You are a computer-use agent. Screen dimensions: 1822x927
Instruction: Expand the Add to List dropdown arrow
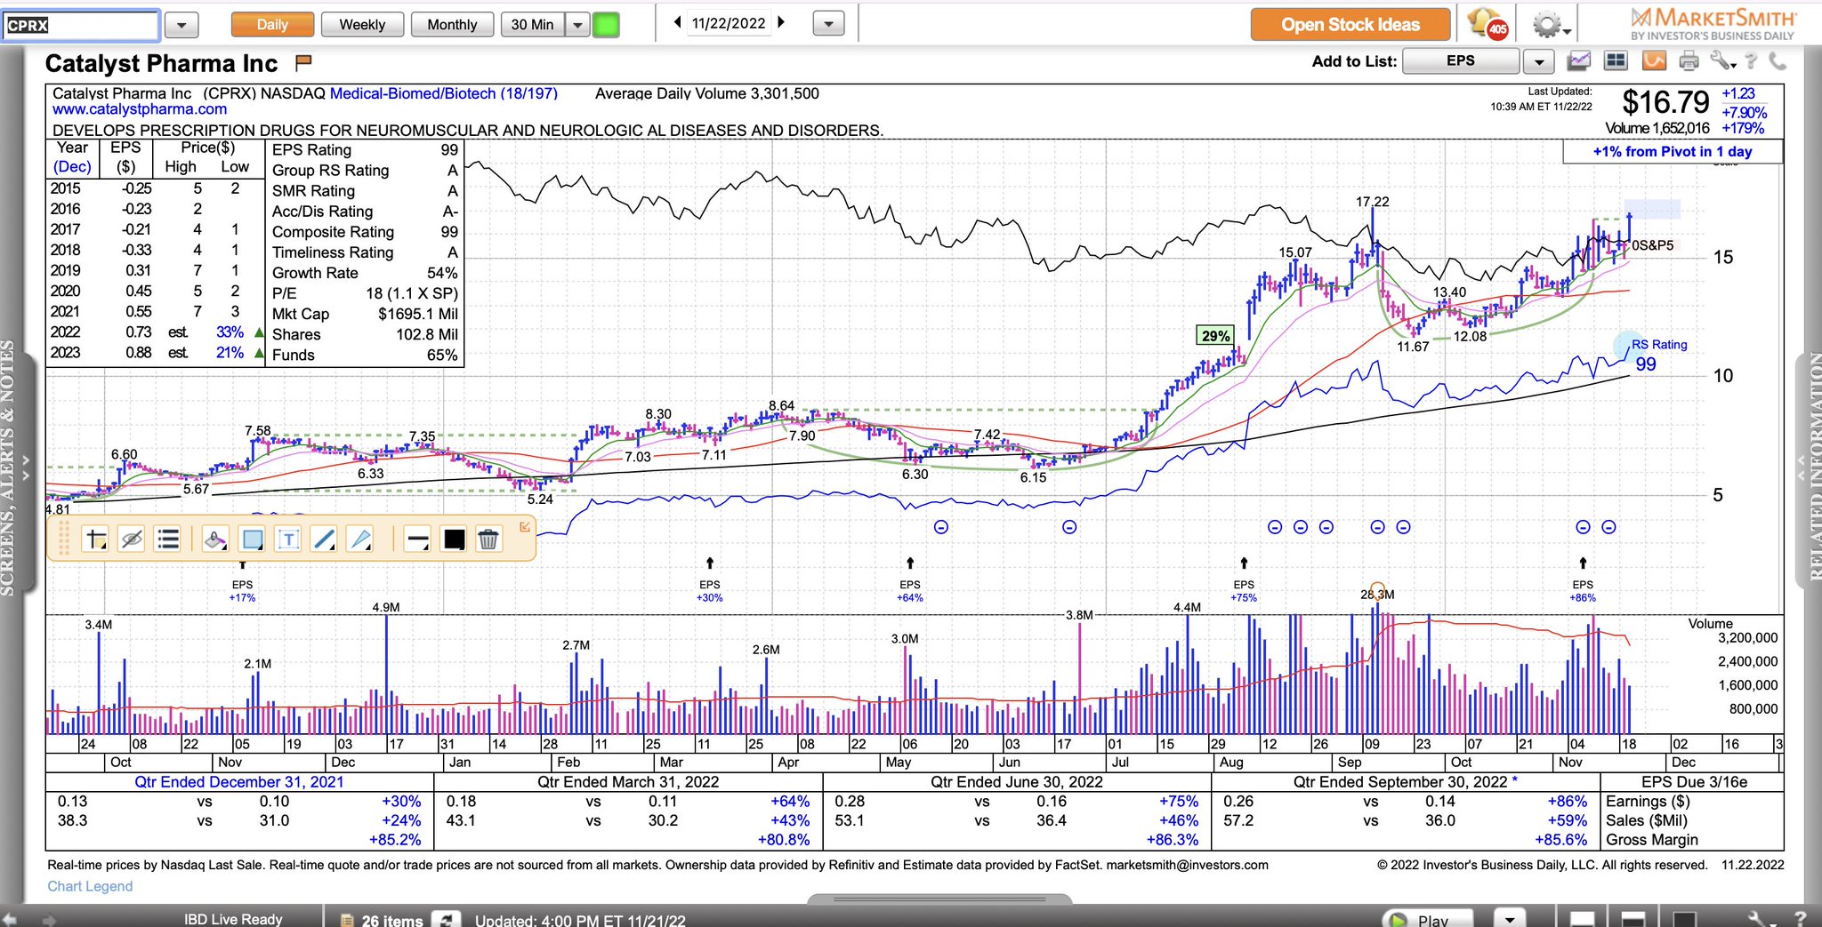pos(1538,62)
